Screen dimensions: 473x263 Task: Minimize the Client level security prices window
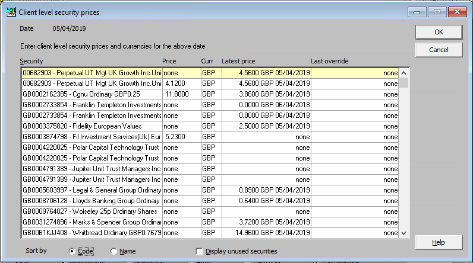[x=417, y=12]
